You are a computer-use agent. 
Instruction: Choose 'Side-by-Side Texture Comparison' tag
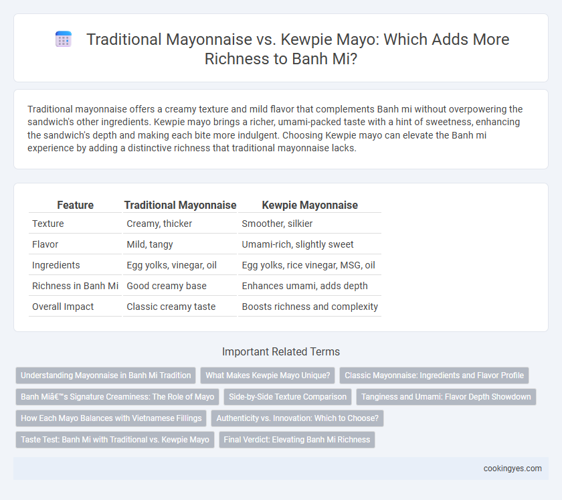point(288,397)
